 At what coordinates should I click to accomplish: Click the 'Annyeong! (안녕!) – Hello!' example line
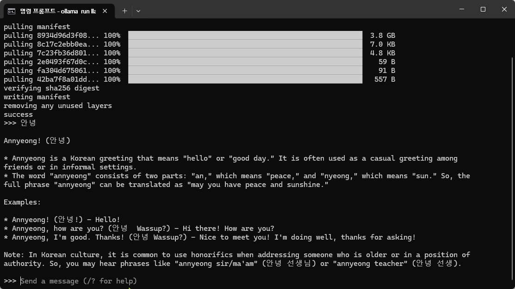click(x=62, y=220)
